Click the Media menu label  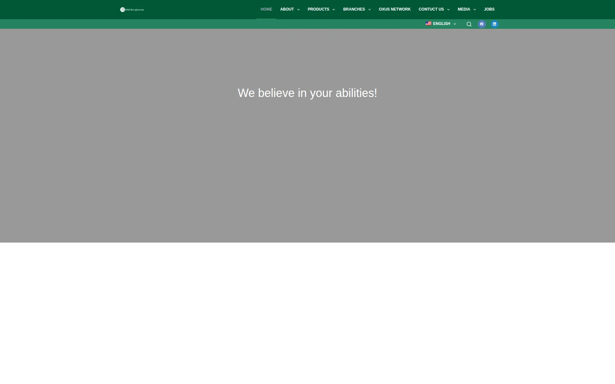[464, 9]
